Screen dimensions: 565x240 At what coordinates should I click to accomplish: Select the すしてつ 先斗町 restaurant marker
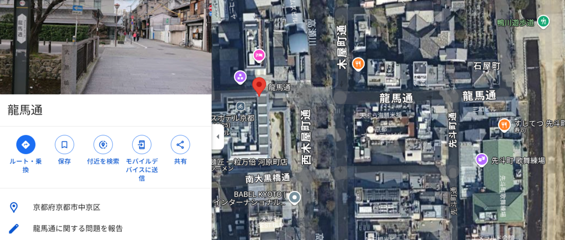click(x=504, y=124)
